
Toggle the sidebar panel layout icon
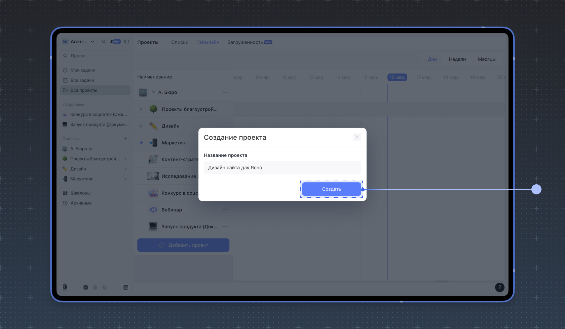[126, 42]
